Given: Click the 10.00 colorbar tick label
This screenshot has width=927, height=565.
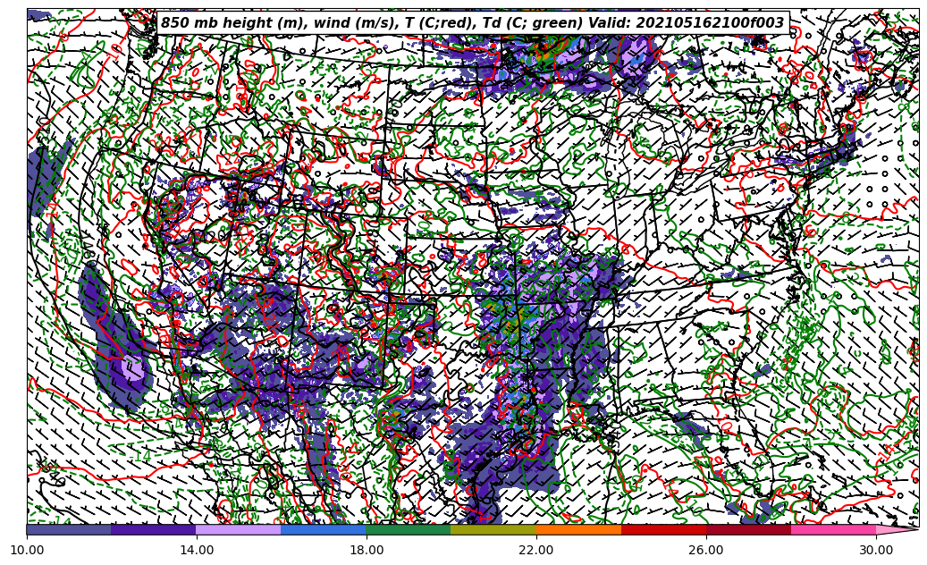Looking at the screenshot, I should click(27, 550).
